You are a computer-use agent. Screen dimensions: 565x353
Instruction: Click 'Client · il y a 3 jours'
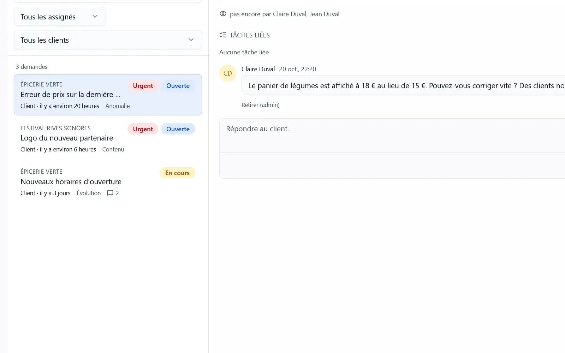(46, 193)
